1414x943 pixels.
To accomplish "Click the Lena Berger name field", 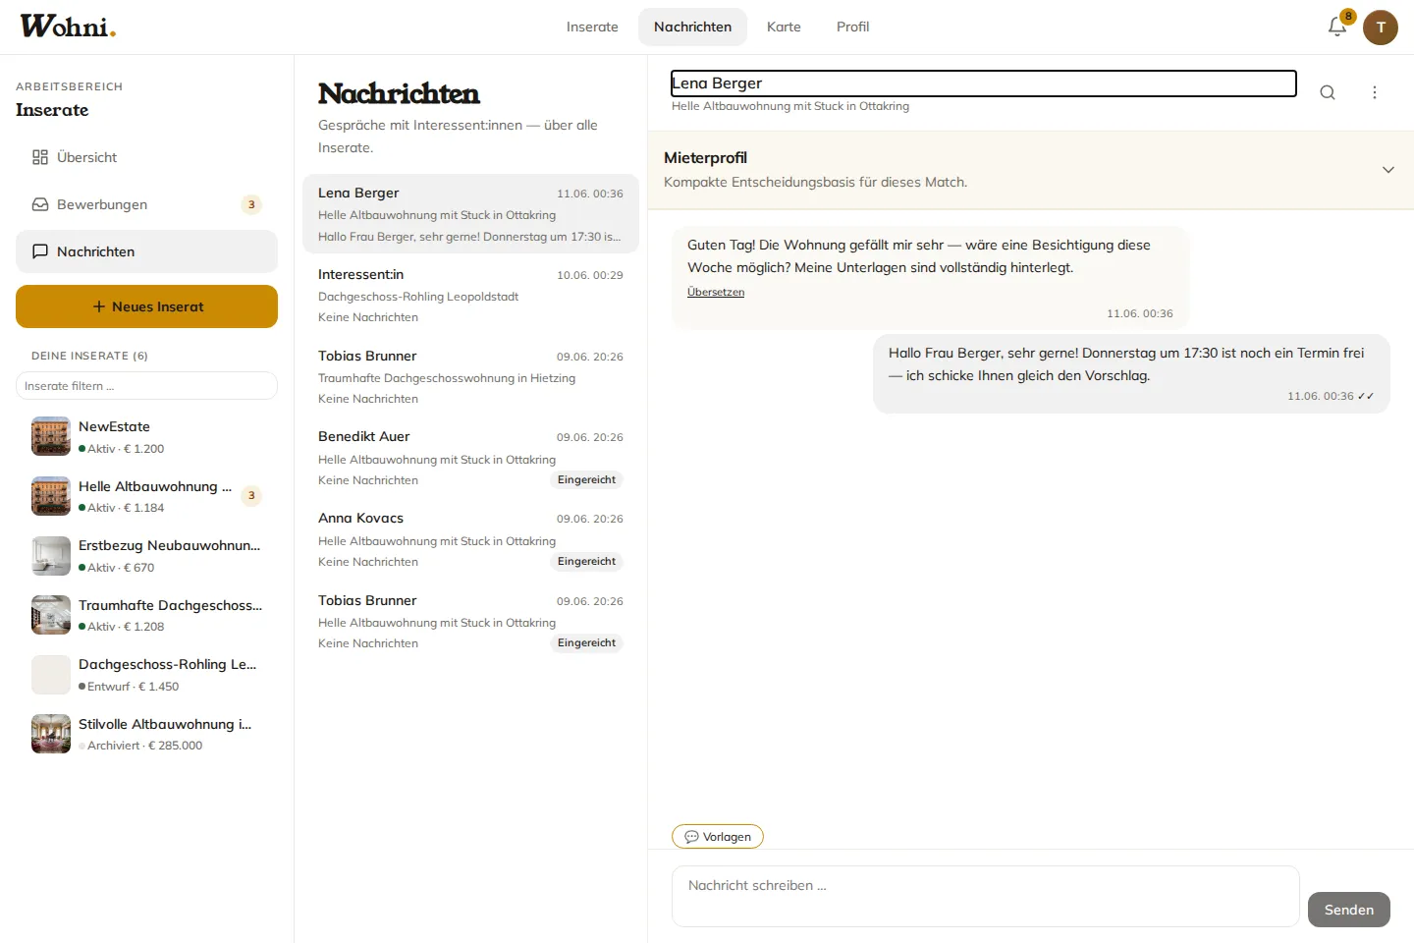I will tap(983, 83).
